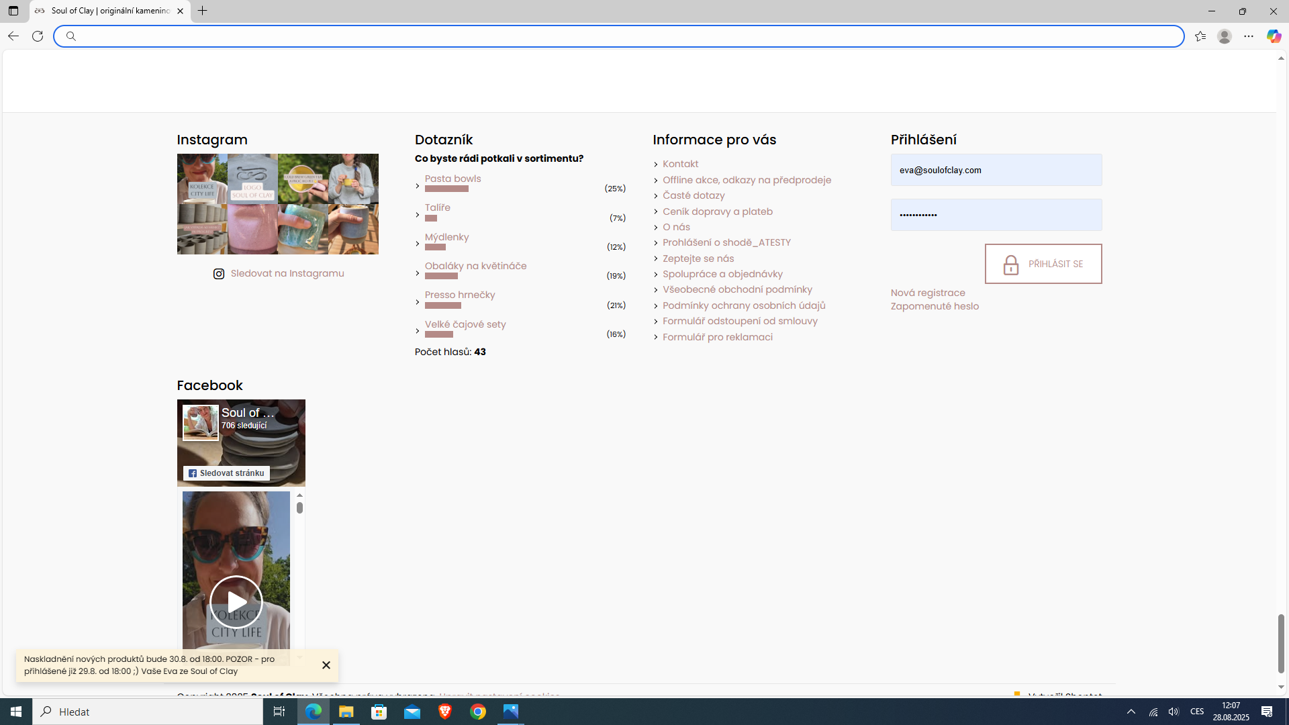1289x725 pixels.
Task: Vote for Obaláky na květináče
Action: click(475, 266)
